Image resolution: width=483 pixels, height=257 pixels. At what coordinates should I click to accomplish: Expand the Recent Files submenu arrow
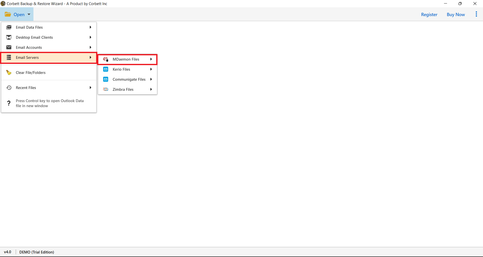(x=90, y=88)
